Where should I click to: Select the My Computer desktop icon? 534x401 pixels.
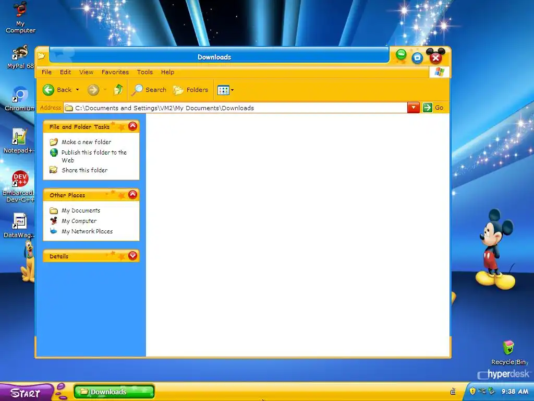(x=20, y=17)
